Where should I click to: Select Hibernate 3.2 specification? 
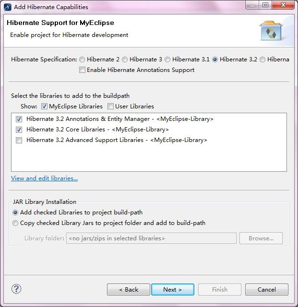click(215, 59)
